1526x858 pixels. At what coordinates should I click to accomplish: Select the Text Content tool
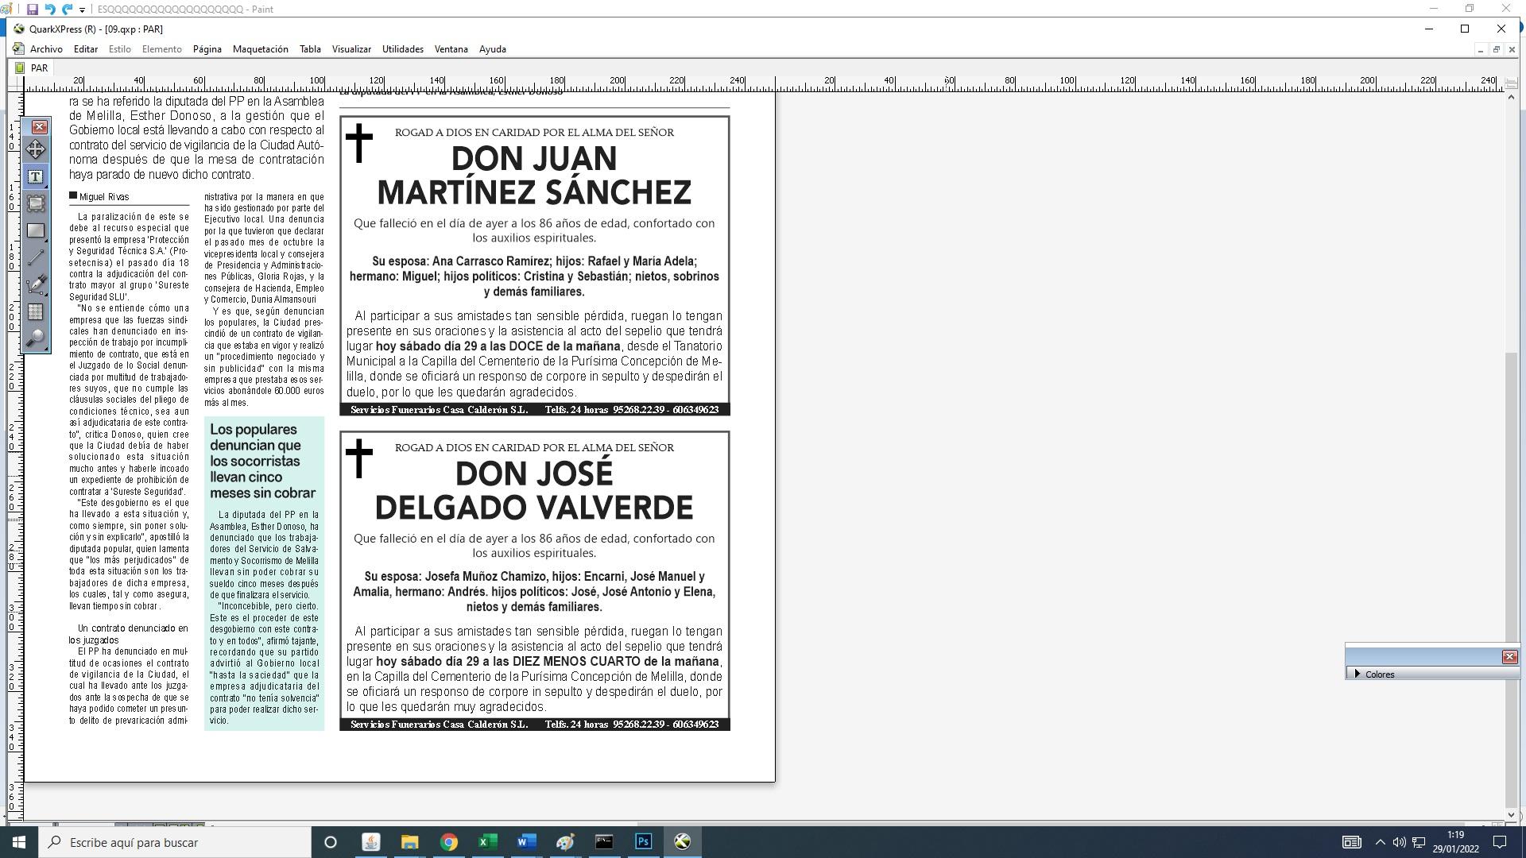coord(36,176)
